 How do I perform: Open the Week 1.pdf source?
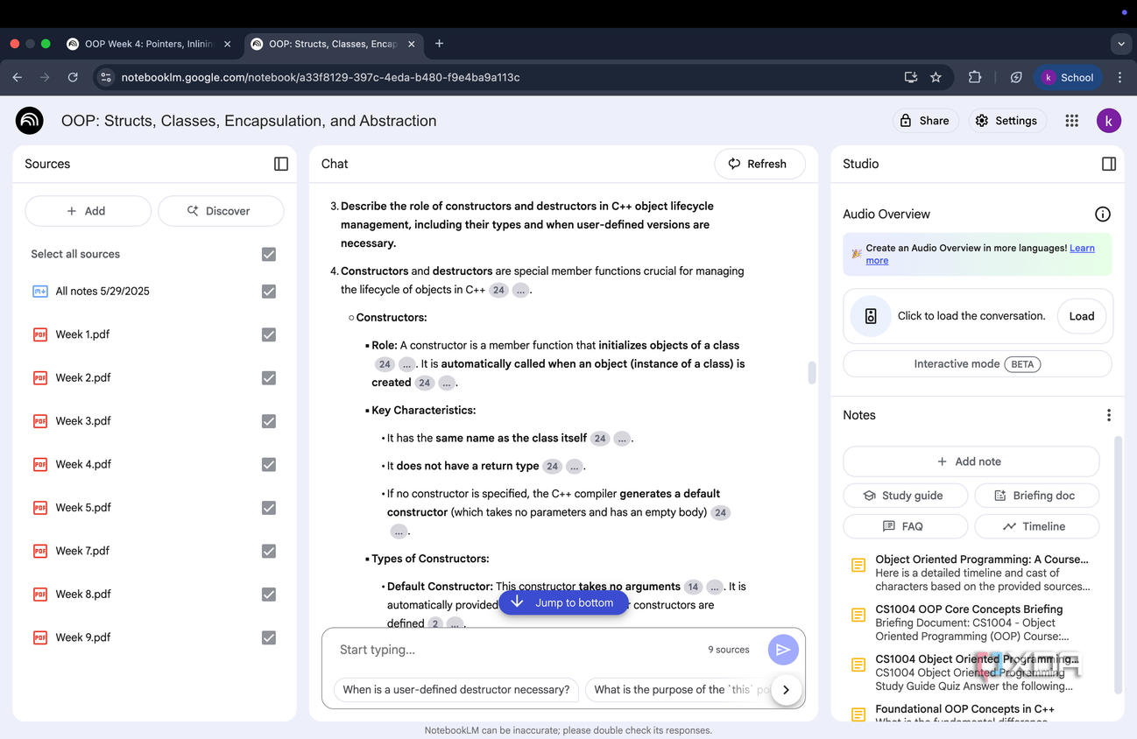(x=82, y=334)
